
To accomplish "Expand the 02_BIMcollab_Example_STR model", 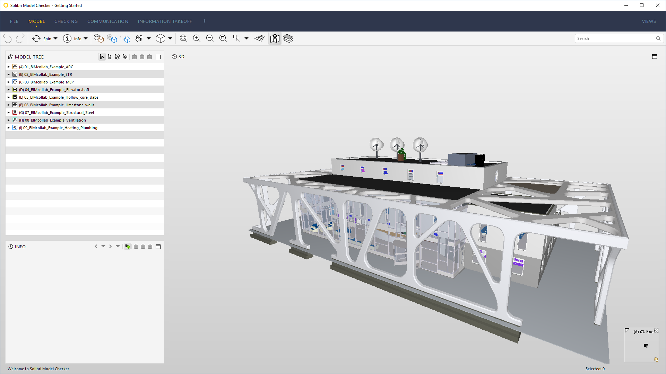I will pos(9,74).
